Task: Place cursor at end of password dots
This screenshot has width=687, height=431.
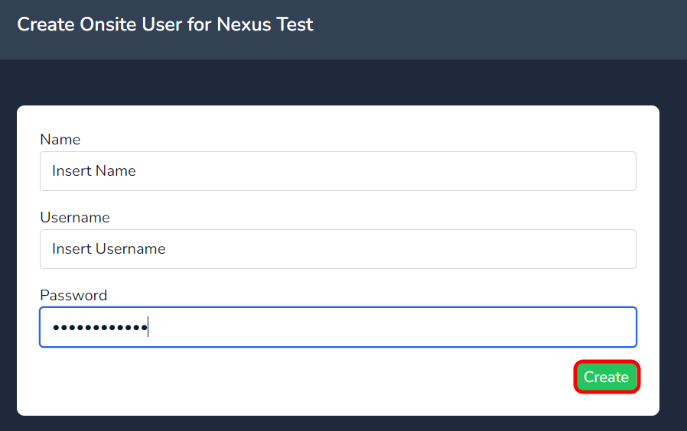Action: [148, 328]
